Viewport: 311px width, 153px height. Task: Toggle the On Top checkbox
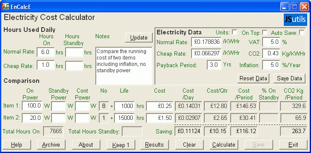(265, 32)
